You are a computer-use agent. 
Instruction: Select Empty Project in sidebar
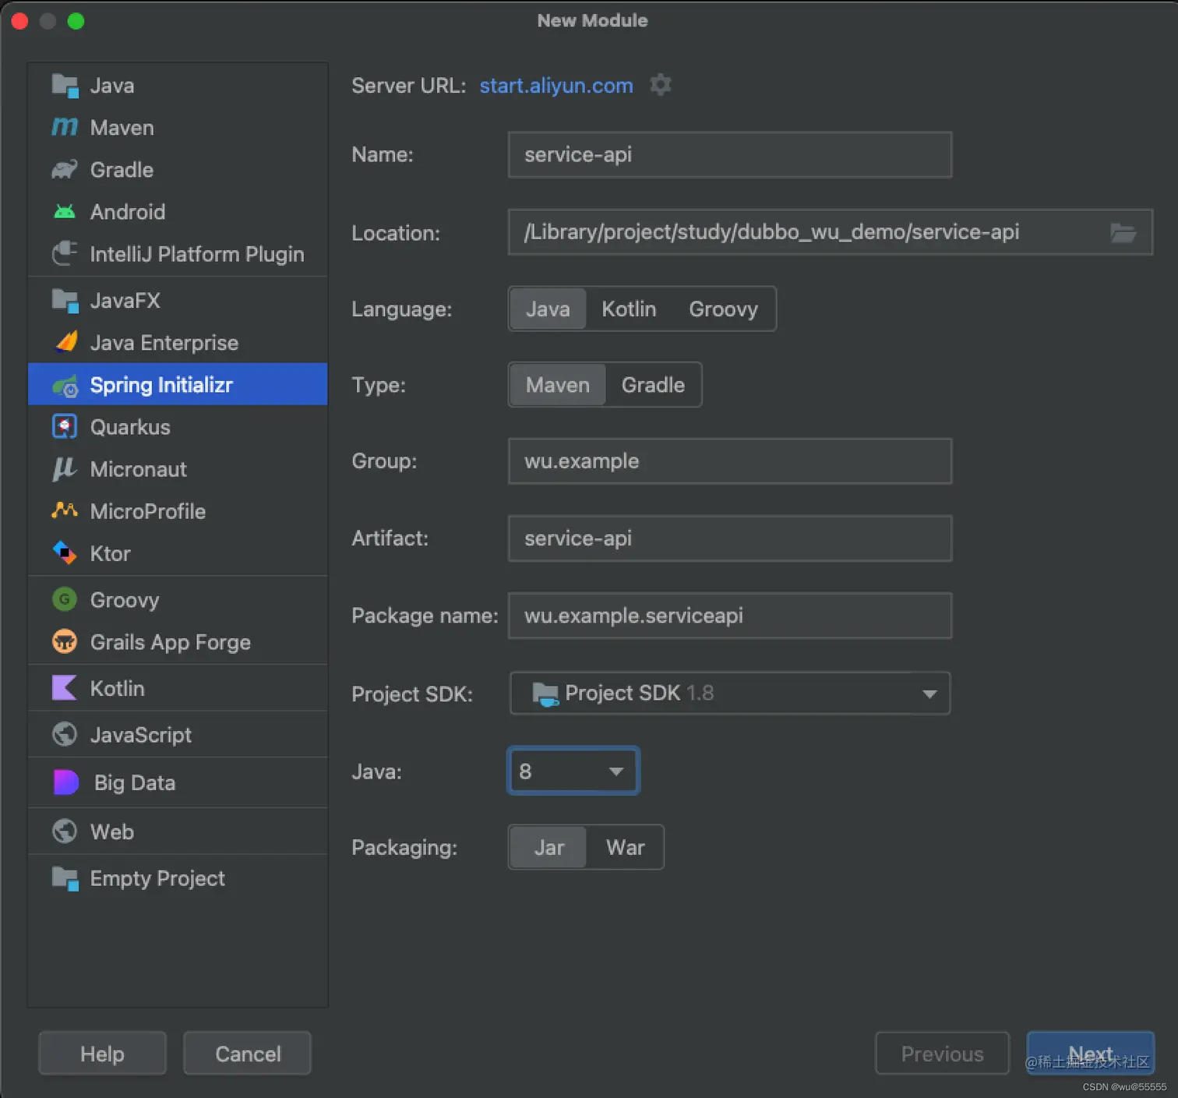coord(178,878)
